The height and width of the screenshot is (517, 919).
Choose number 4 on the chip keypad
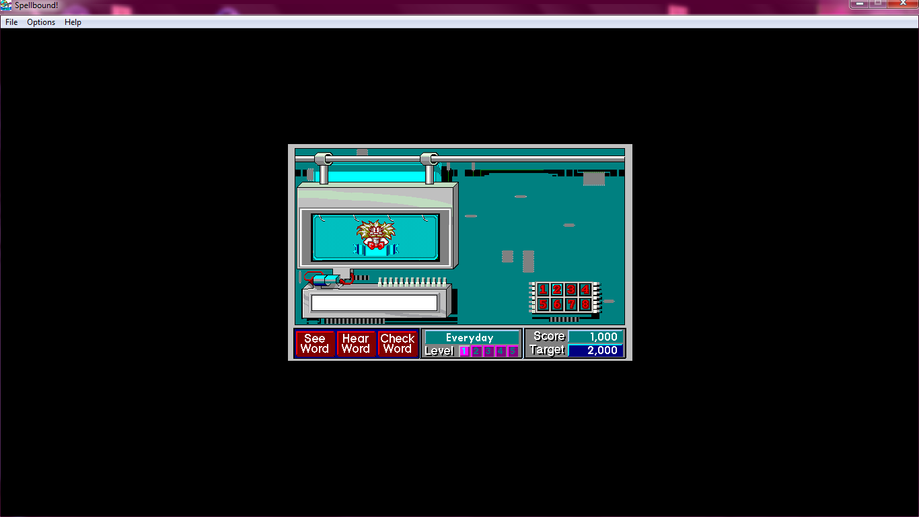(585, 290)
